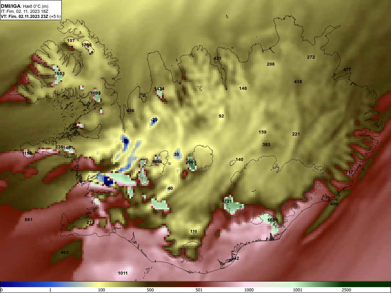
Task: Click the map value 717
Action: [349, 172]
